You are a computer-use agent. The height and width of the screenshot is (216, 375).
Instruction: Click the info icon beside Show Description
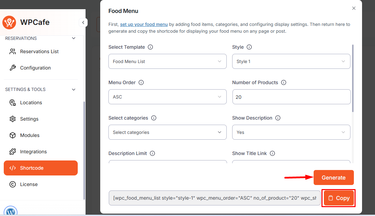278,118
